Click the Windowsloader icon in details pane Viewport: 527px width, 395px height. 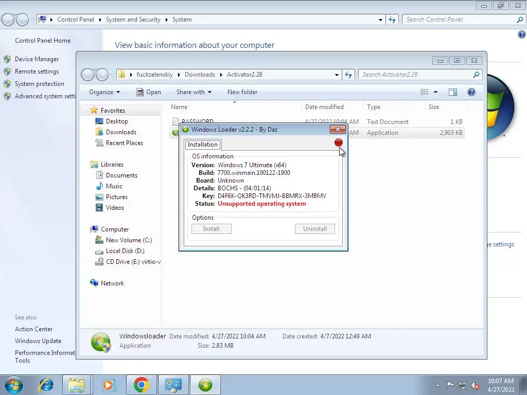point(101,342)
